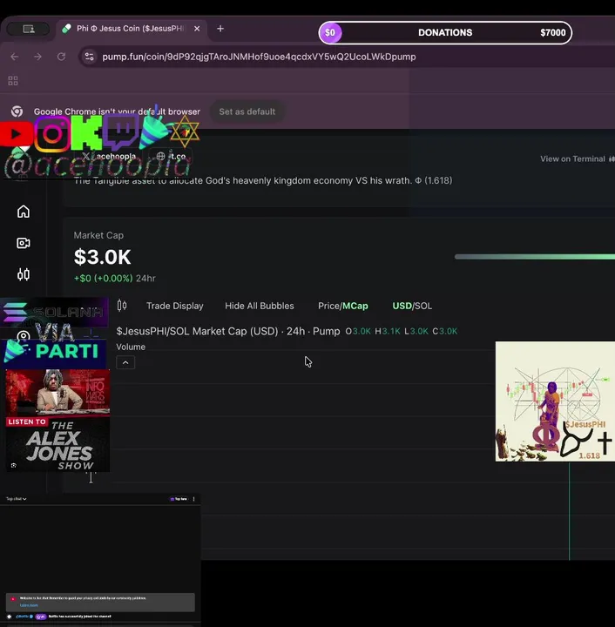Click the Parti cone overlay icon

(x=154, y=129)
